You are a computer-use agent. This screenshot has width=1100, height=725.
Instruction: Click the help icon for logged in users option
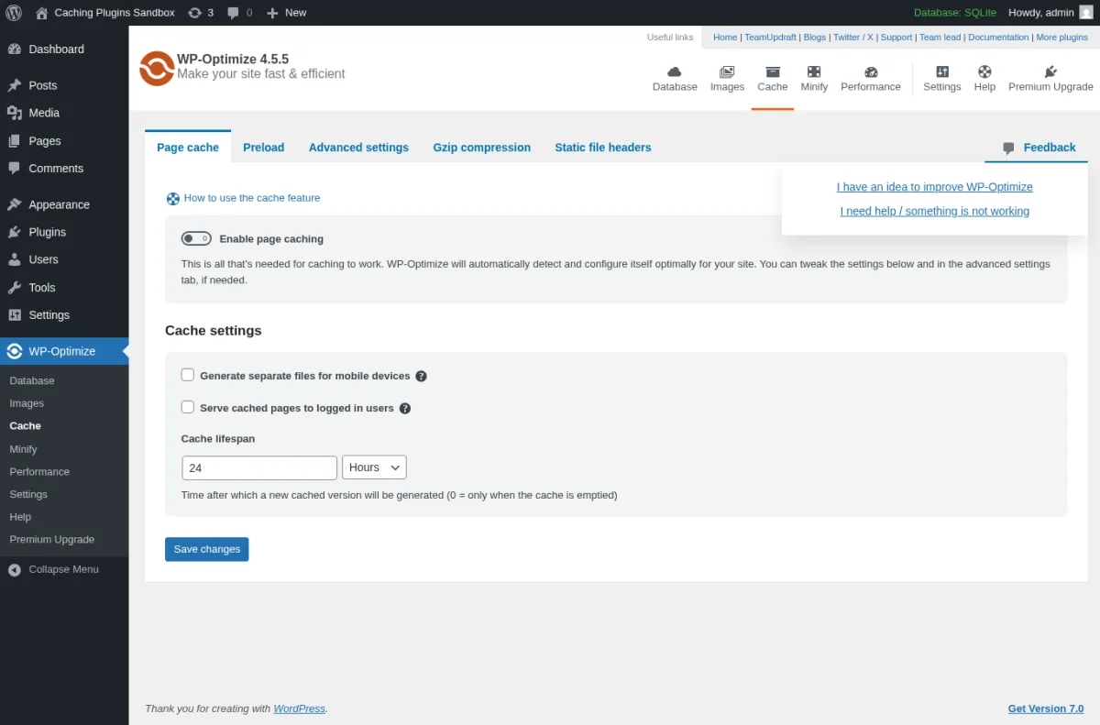click(x=405, y=409)
